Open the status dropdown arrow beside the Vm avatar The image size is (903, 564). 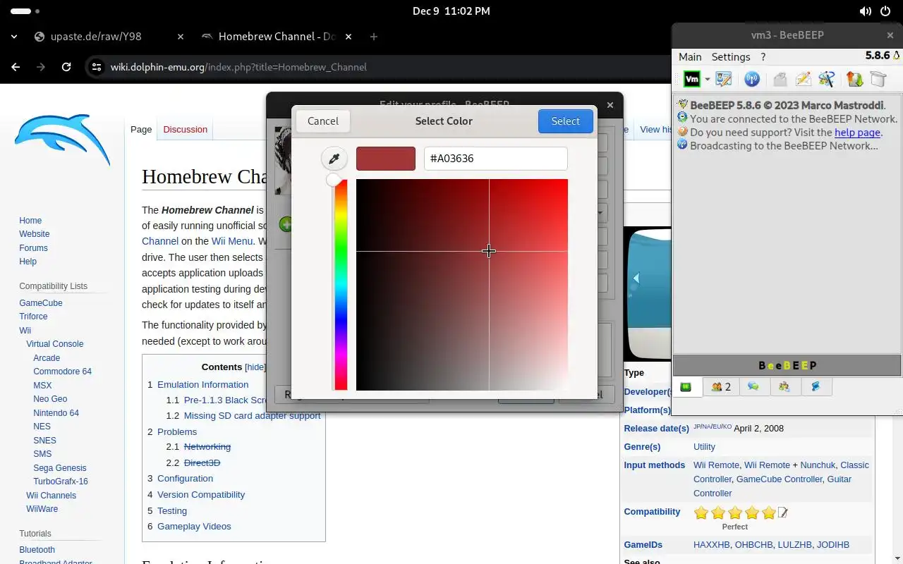click(x=707, y=80)
